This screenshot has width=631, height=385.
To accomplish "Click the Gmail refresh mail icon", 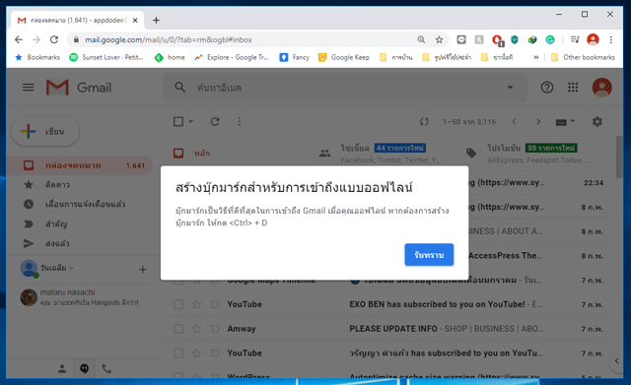I will click(x=215, y=121).
